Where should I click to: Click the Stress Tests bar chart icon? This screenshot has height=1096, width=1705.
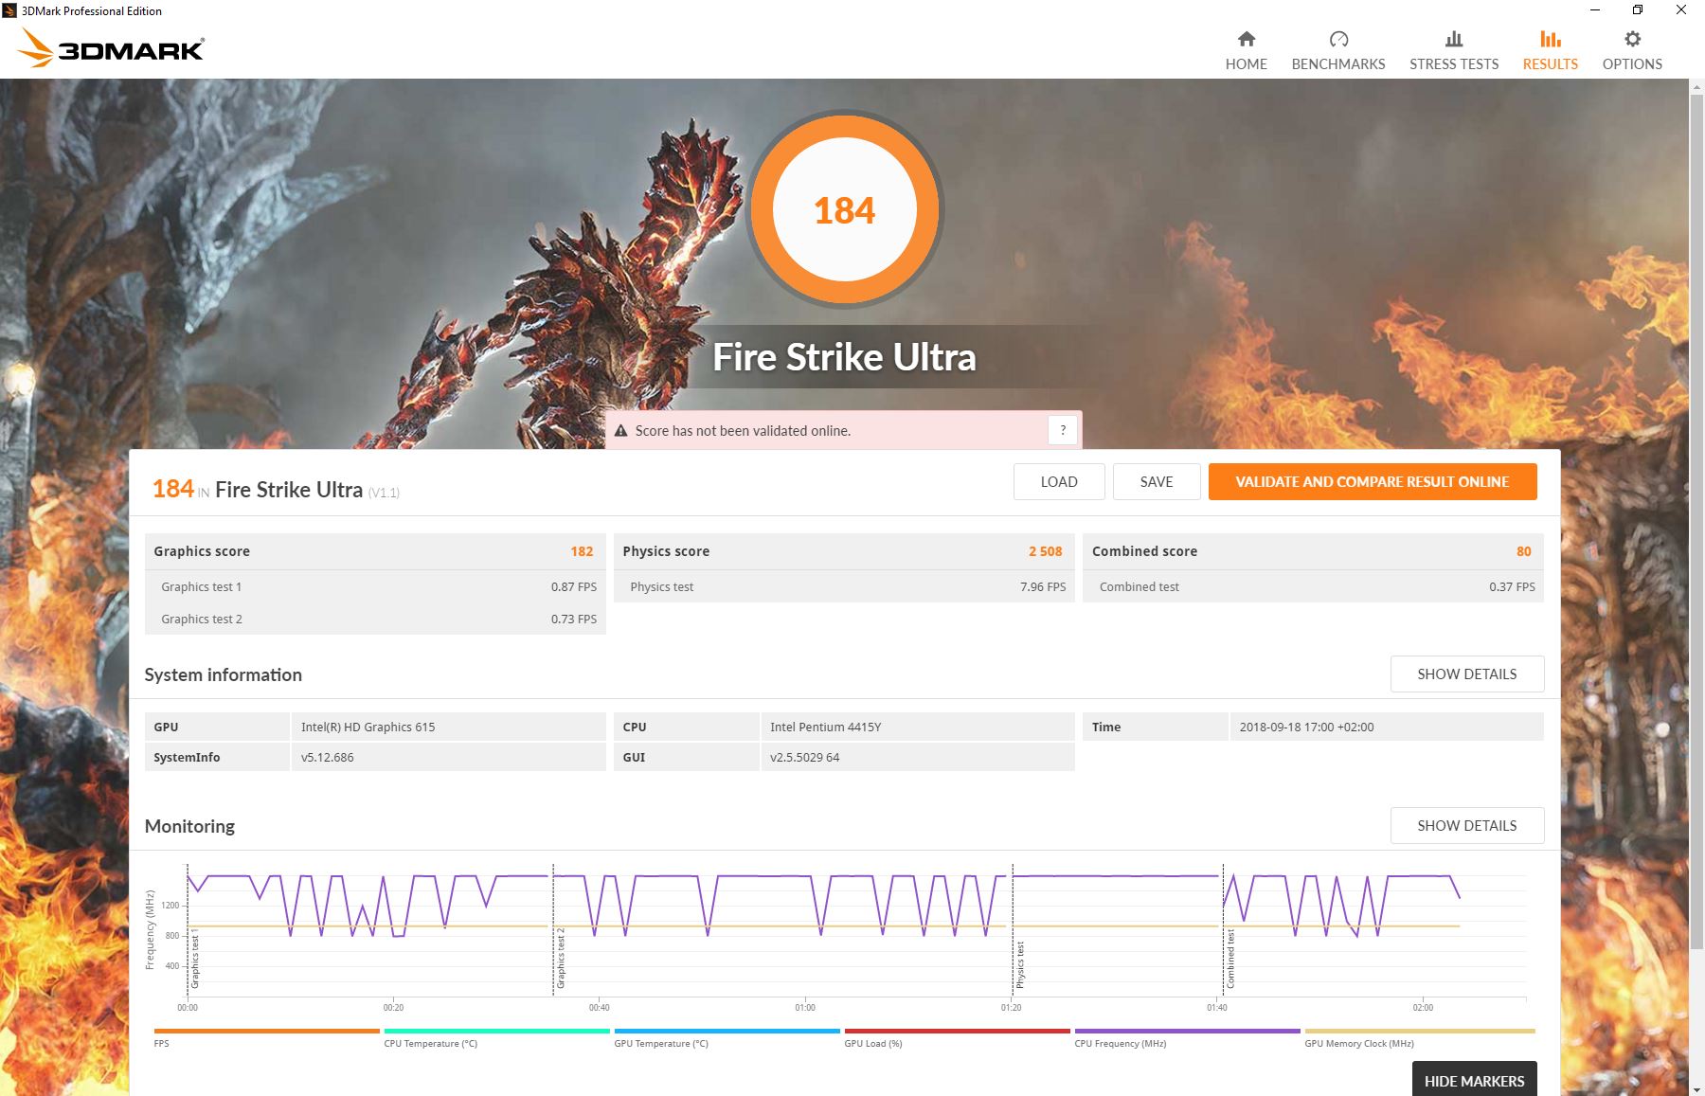point(1454,39)
